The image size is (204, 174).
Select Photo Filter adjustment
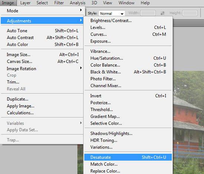click(x=128, y=79)
